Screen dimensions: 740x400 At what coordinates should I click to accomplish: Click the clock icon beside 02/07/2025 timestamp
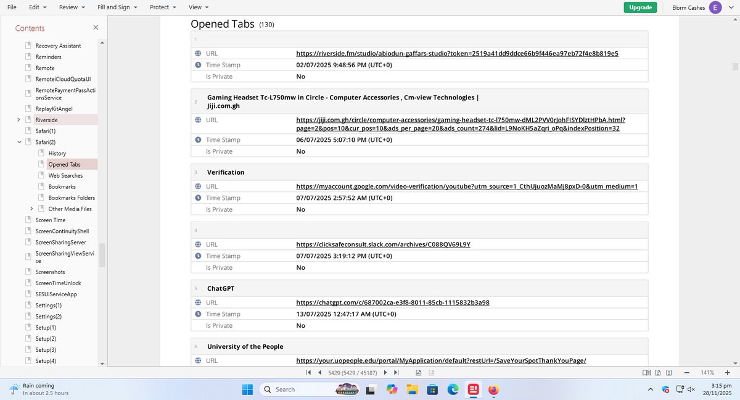tap(198, 65)
